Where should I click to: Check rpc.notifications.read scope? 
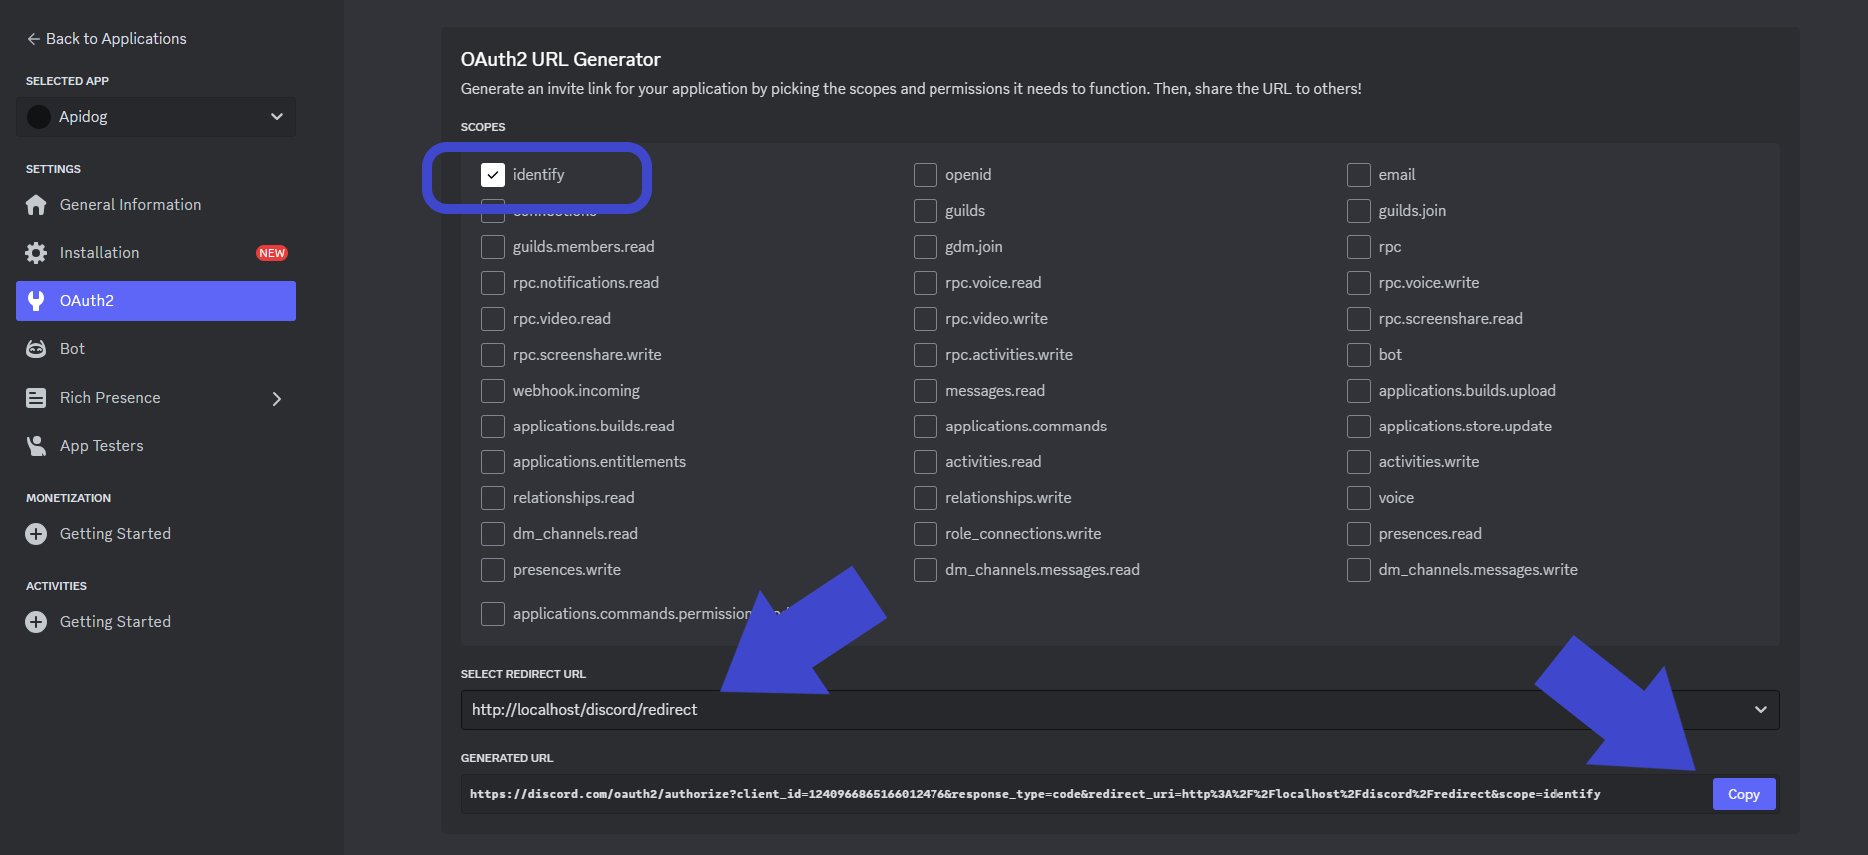(493, 283)
